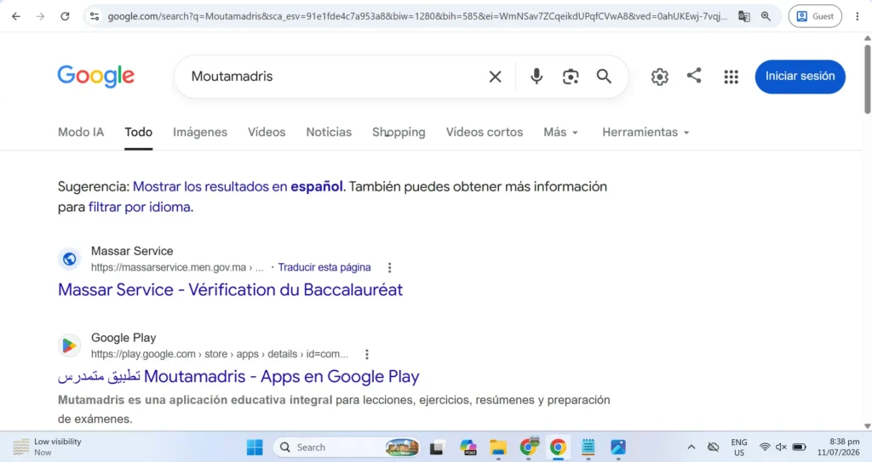Image resolution: width=872 pixels, height=462 pixels.
Task: View site information icon in address bar
Action: pyautogui.click(x=95, y=16)
